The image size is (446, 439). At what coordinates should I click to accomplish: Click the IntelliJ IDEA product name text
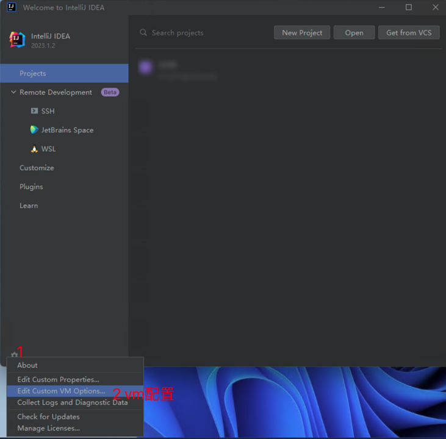click(x=51, y=36)
